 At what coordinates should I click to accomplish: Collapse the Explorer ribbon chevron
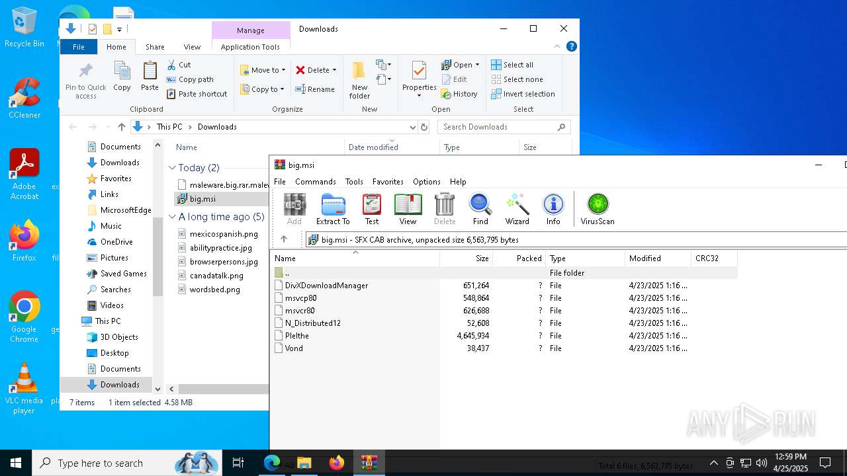pyautogui.click(x=557, y=46)
